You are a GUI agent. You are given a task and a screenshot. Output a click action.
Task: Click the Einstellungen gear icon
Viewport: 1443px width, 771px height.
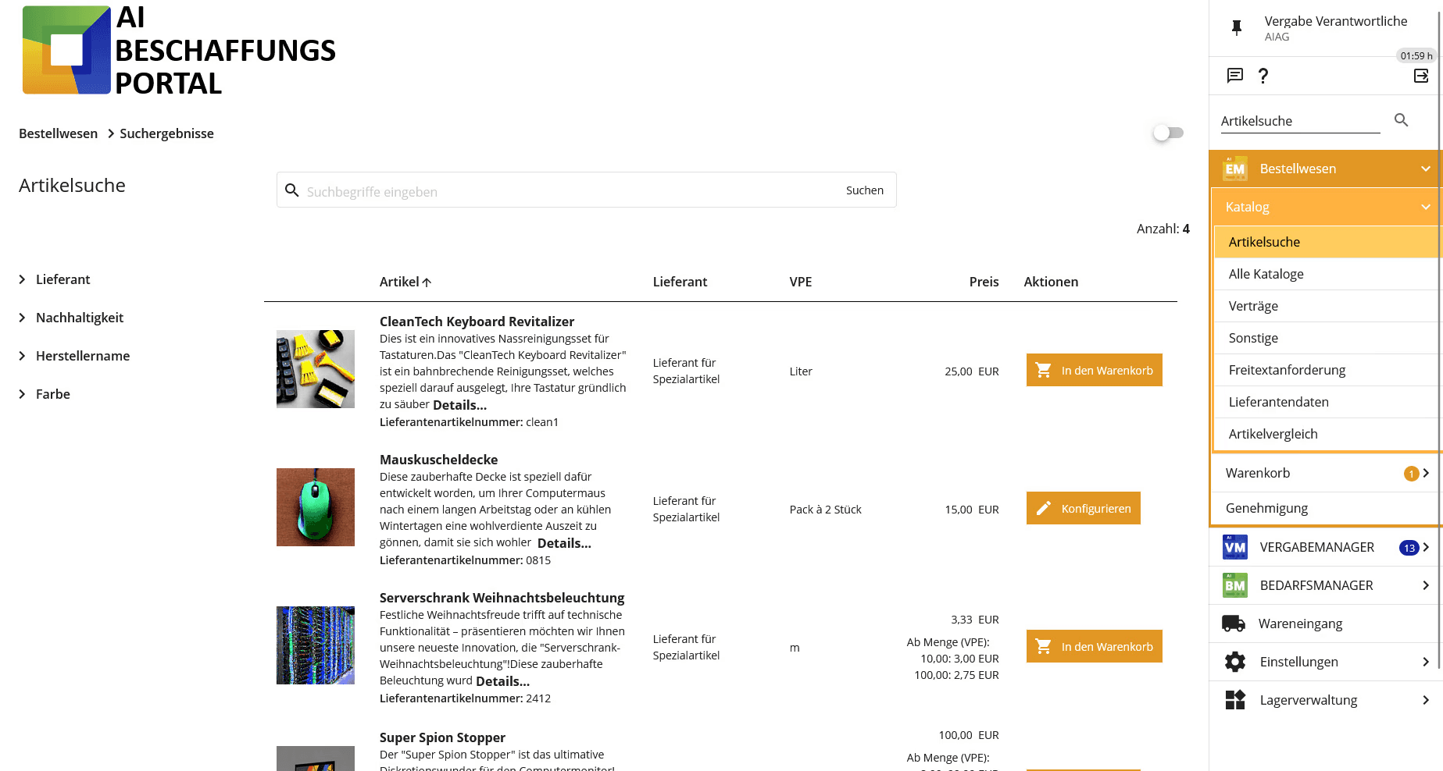pos(1235,662)
